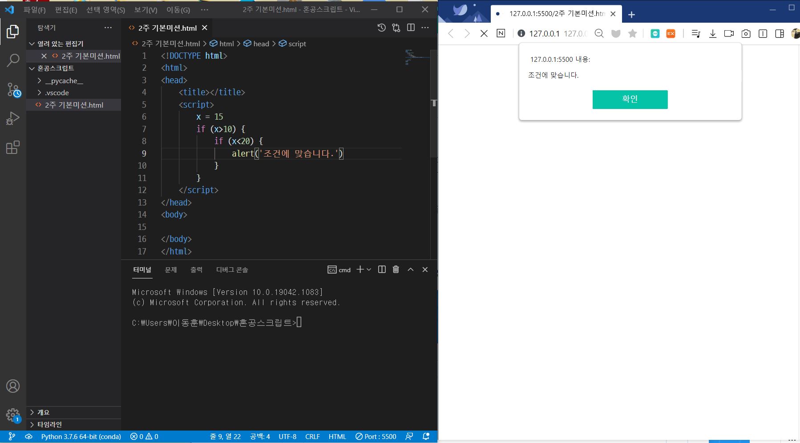Switch to the 터미널 tab

[142, 270]
